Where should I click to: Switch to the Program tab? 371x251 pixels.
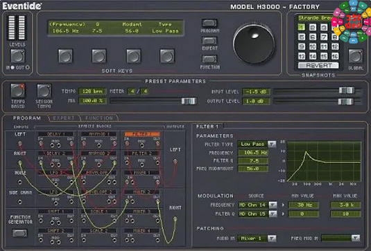coord(27,118)
